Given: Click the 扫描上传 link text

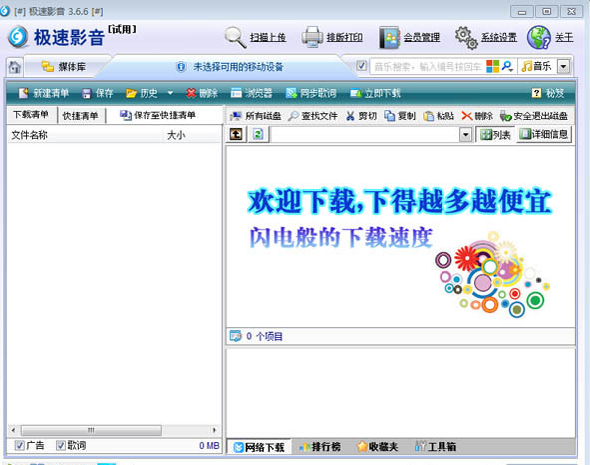Looking at the screenshot, I should coord(268,37).
